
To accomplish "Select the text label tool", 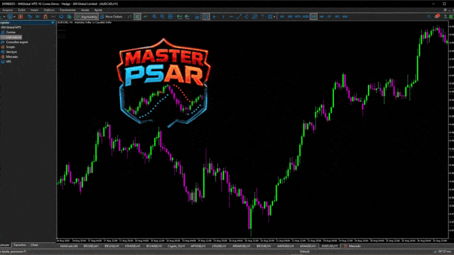I will pyautogui.click(x=262, y=16).
